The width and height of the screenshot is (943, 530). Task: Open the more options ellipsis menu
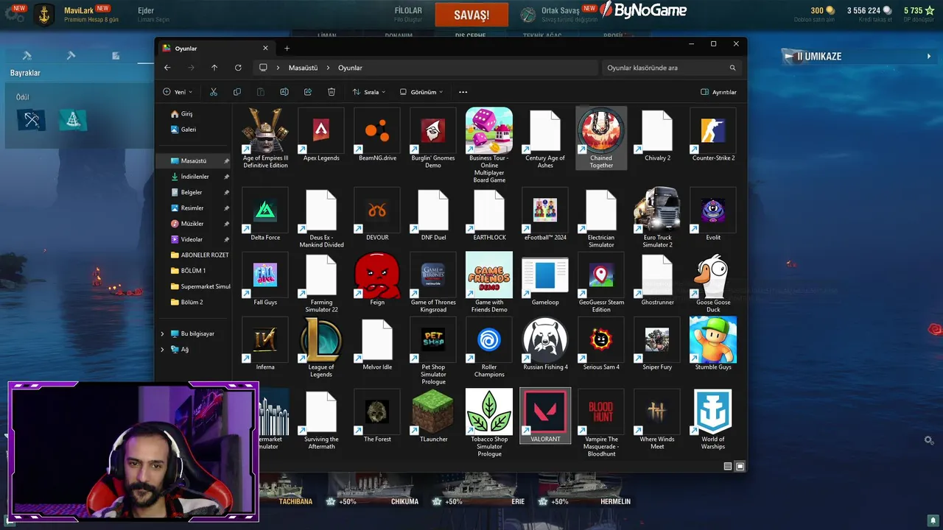pos(463,92)
